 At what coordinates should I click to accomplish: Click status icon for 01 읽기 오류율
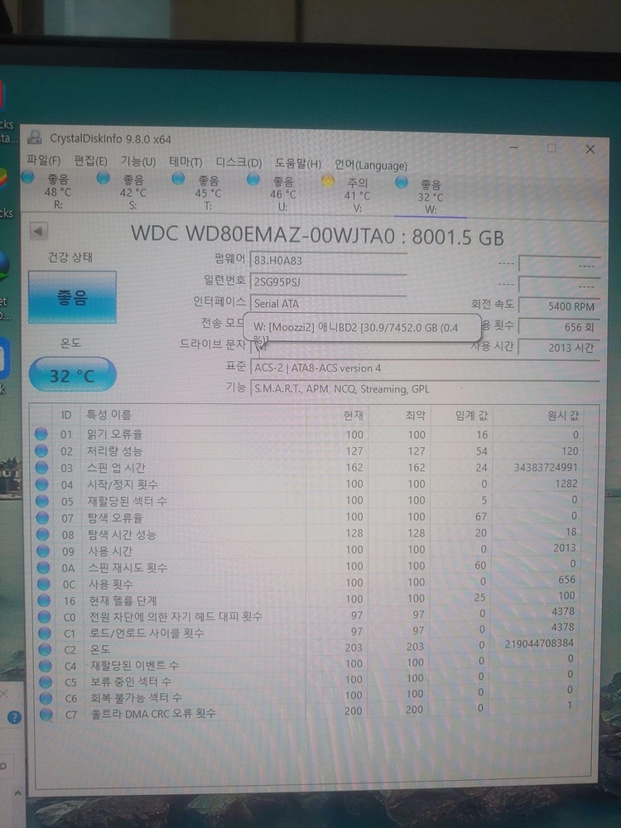[41, 434]
